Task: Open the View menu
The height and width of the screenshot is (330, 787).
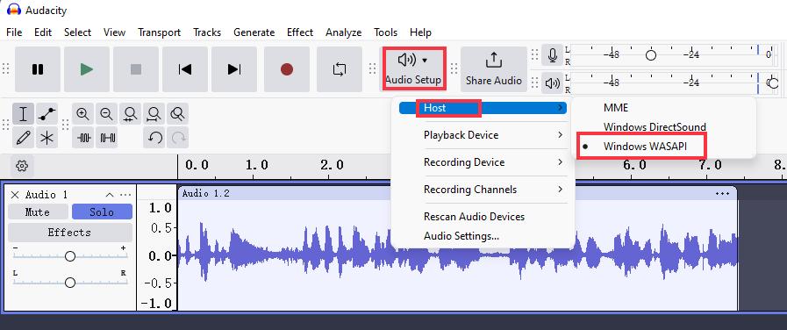Action: (x=114, y=32)
